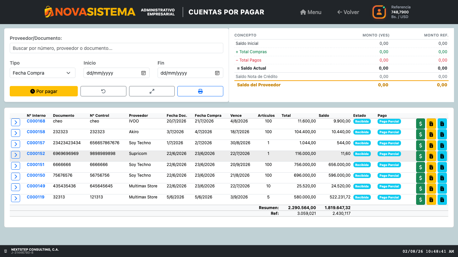The width and height of the screenshot is (458, 257).
Task: Expand row C000119 details
Action: point(15,198)
